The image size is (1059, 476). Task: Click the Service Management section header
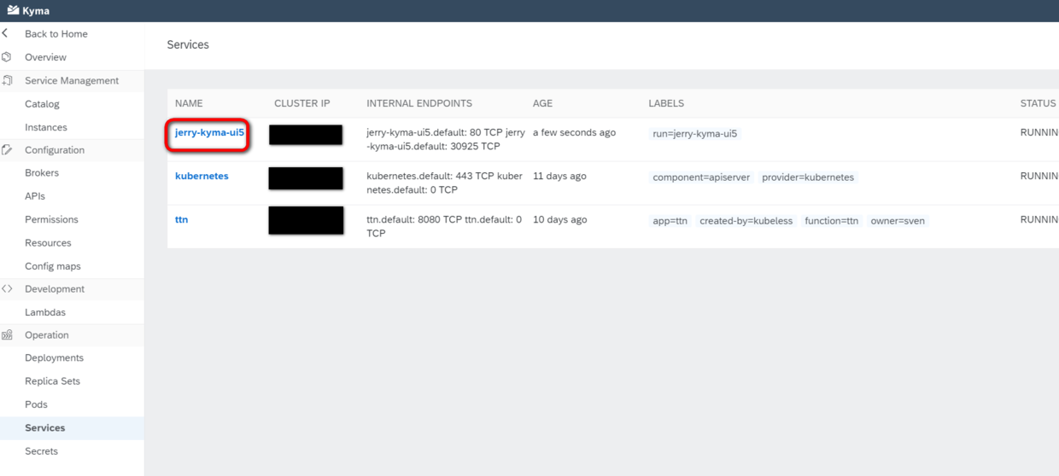coord(72,81)
